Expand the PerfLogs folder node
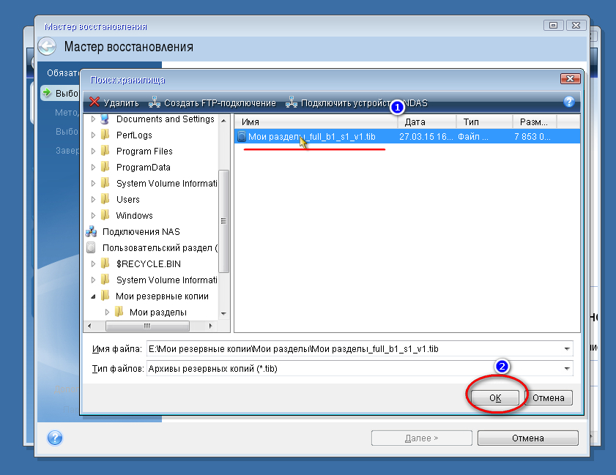Screen dimensions: 616x475 click(93, 135)
